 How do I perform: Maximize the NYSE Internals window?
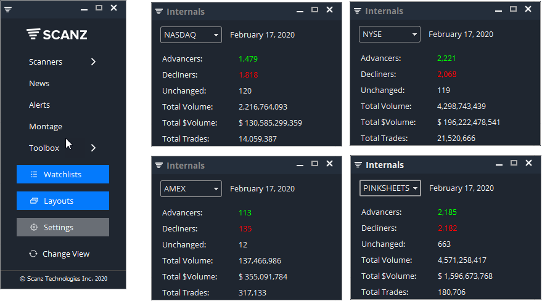(x=513, y=9)
